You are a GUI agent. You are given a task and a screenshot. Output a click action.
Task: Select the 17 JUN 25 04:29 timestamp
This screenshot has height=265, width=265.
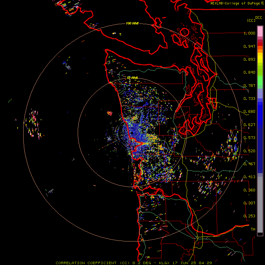pos(192,263)
